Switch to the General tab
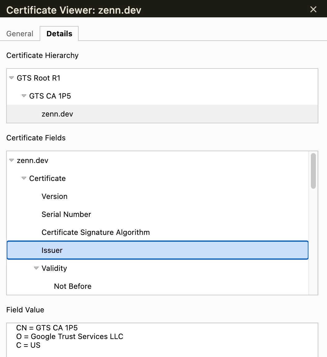The image size is (327, 357). click(20, 34)
